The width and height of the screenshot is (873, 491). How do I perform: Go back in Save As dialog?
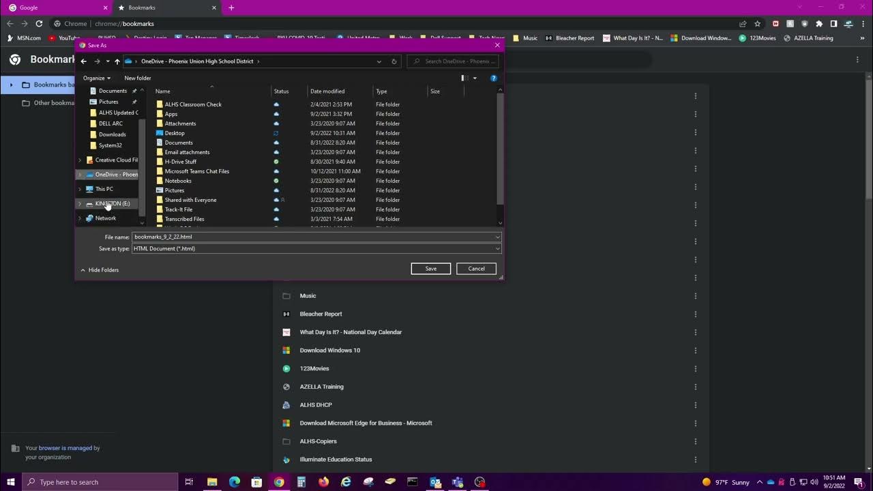click(84, 61)
